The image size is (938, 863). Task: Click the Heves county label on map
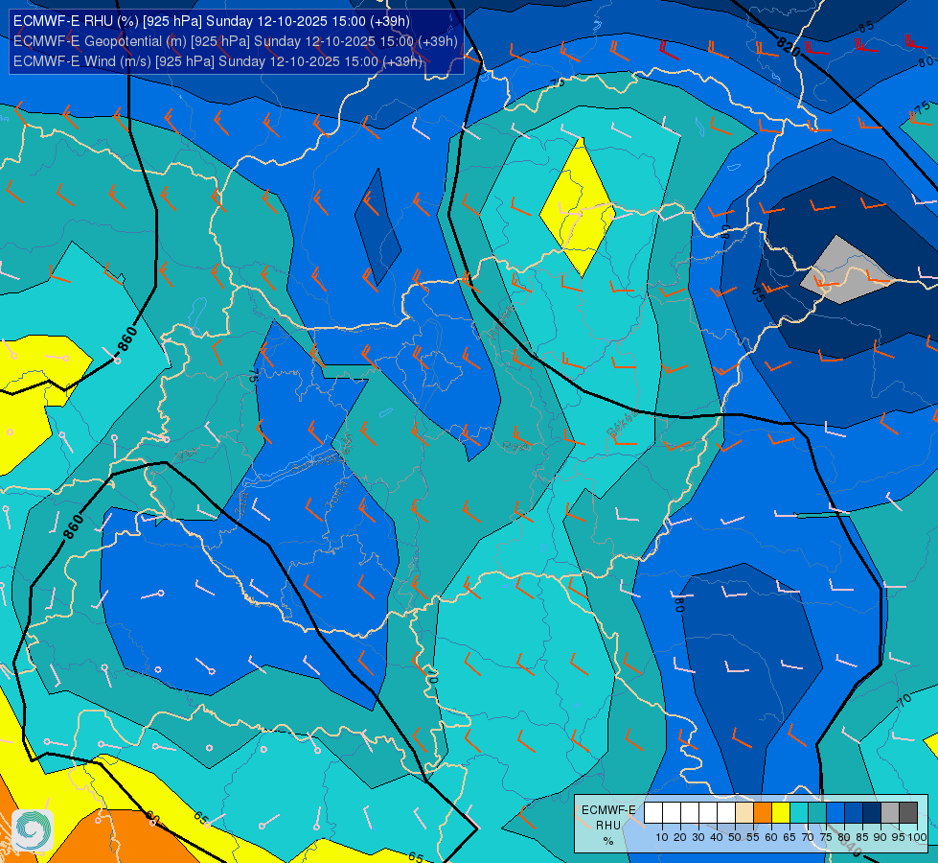pos(501,321)
